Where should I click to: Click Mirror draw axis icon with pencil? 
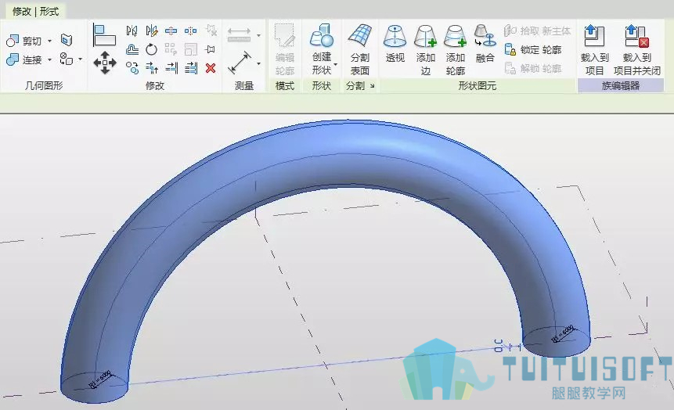[151, 31]
